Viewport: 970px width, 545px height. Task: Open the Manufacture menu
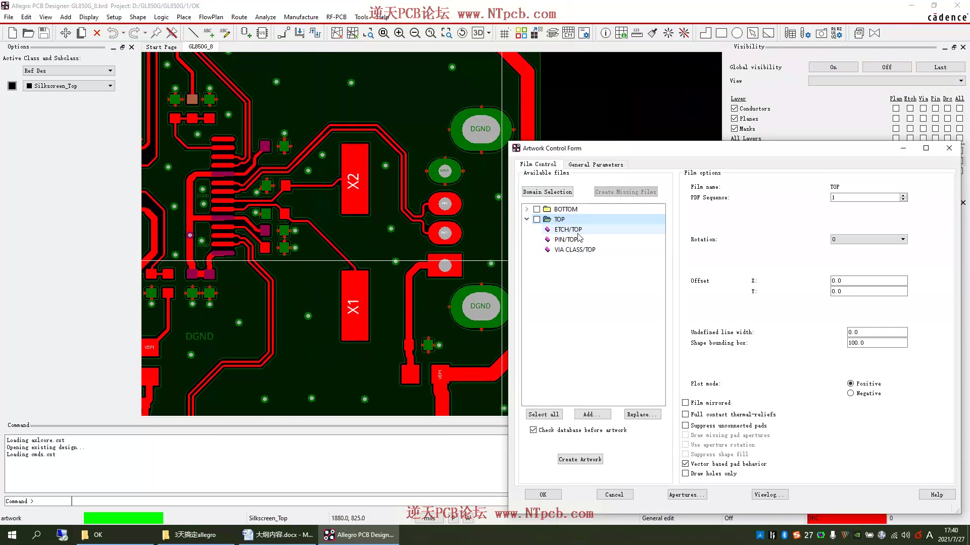point(301,17)
